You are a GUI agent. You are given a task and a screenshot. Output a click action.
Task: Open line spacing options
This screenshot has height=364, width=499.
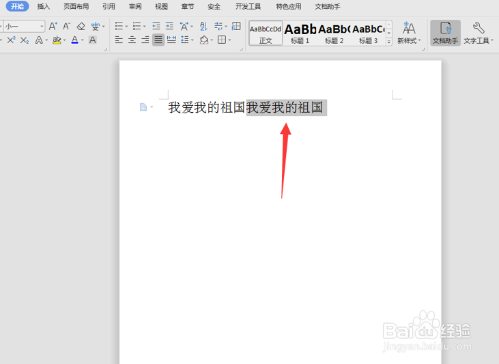click(184, 40)
